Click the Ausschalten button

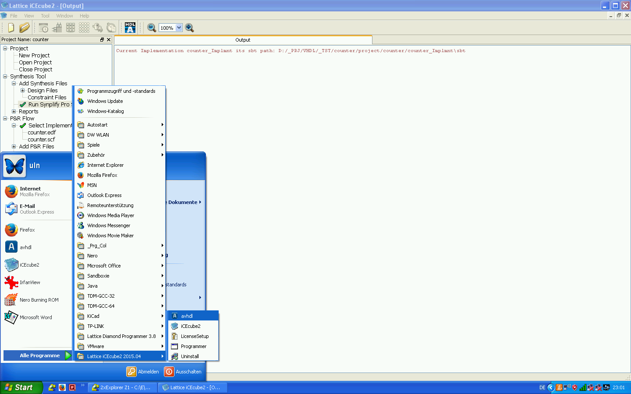[x=183, y=372]
